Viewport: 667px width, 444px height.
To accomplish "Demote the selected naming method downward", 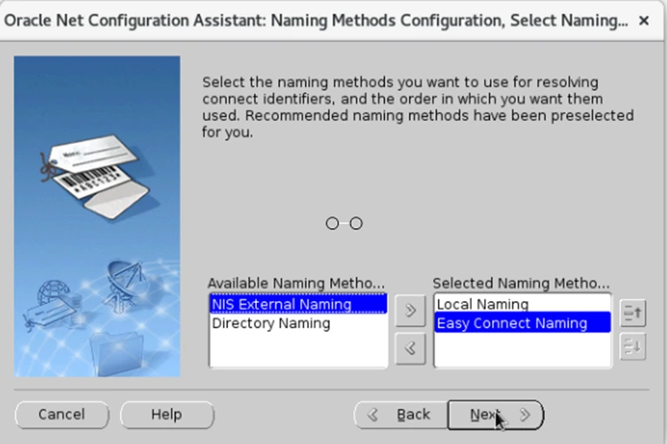I will pyautogui.click(x=633, y=347).
